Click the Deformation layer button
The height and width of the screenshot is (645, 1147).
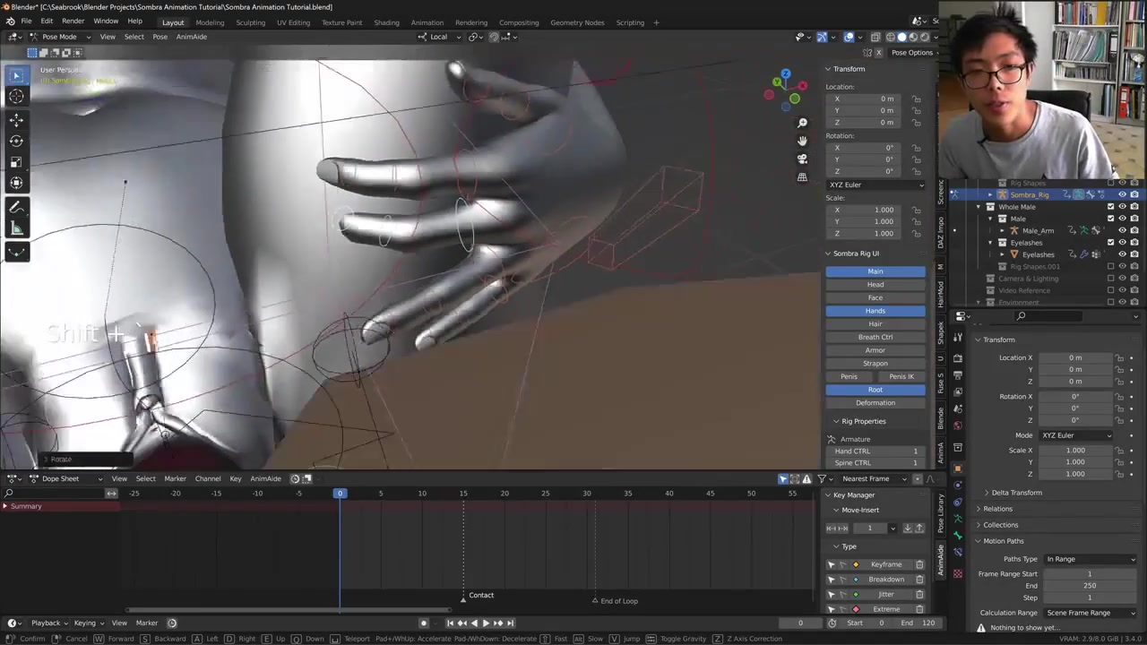click(x=875, y=403)
